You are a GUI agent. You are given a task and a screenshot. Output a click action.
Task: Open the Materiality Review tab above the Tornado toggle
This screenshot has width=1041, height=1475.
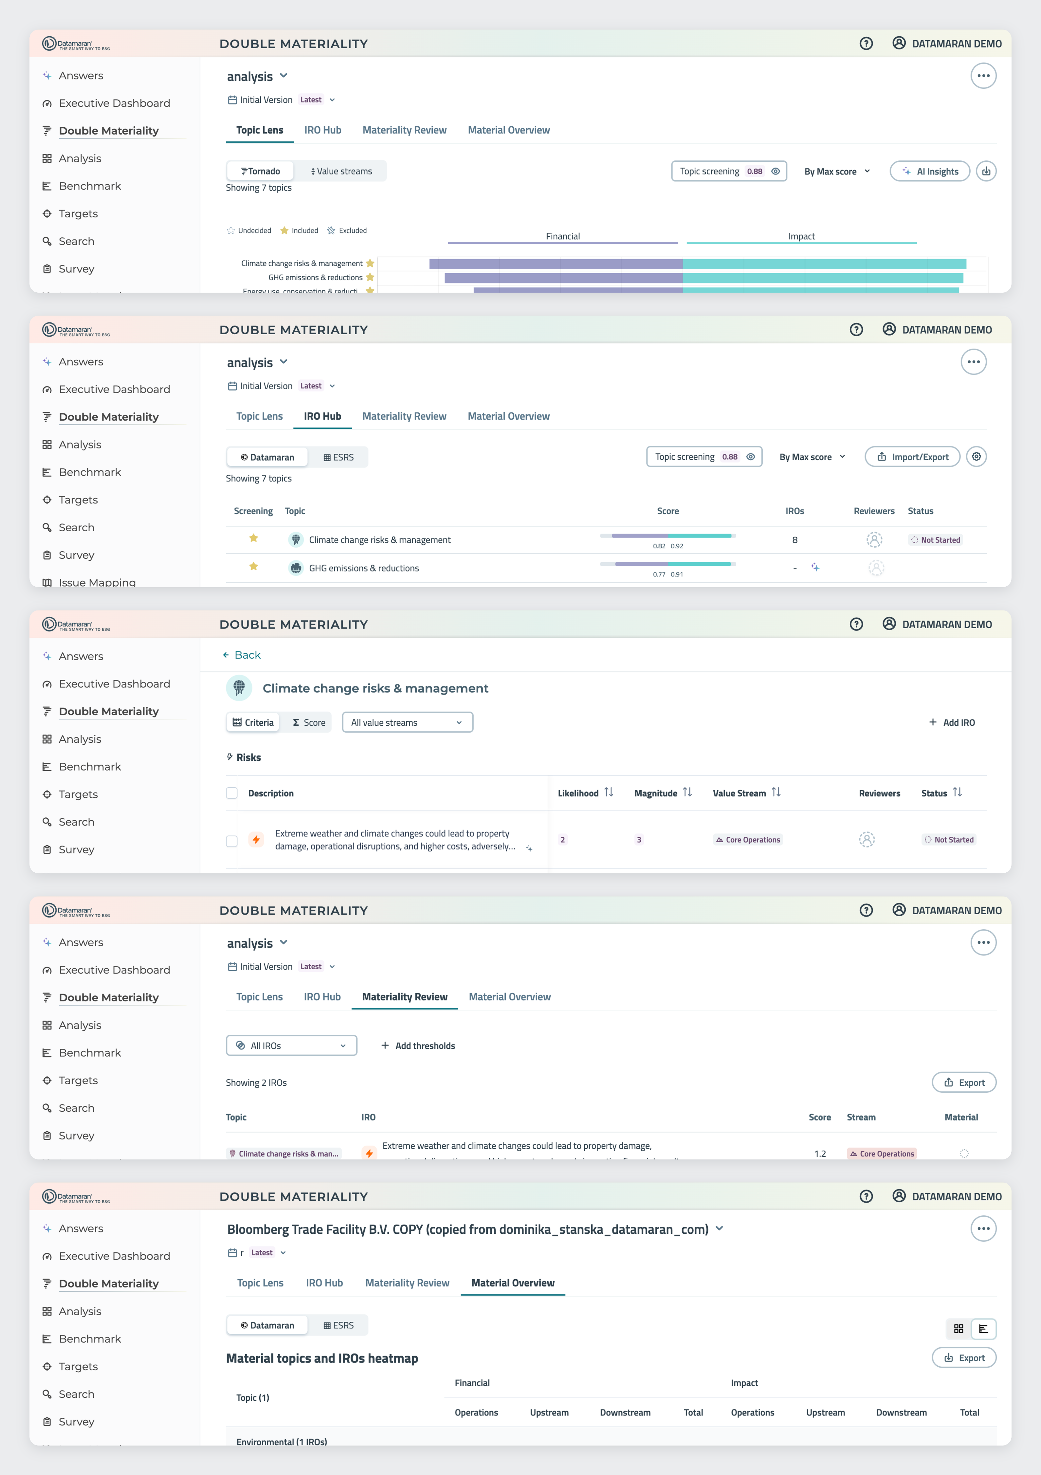tap(404, 130)
